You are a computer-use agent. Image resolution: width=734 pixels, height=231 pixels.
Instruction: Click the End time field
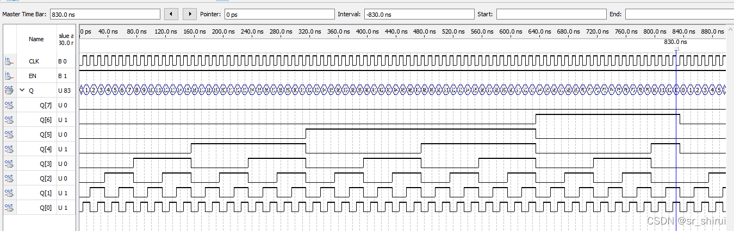tap(679, 14)
